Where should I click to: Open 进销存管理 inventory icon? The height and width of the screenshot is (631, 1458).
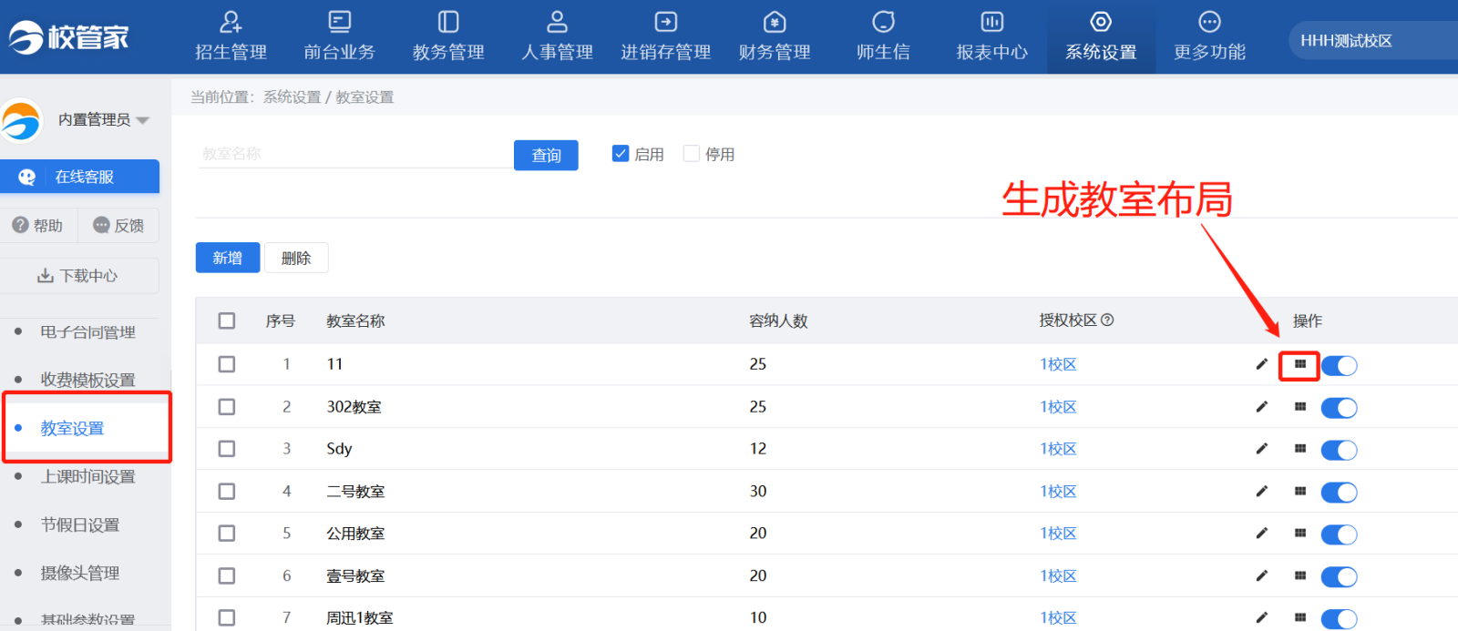click(666, 21)
